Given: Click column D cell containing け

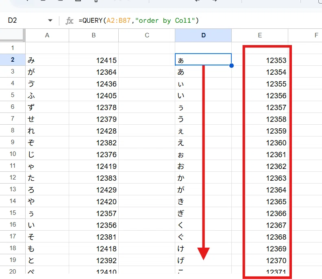Looking at the screenshot, I should (203, 248).
